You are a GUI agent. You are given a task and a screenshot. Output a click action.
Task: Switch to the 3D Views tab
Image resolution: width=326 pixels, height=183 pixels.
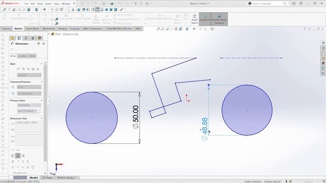click(47, 177)
